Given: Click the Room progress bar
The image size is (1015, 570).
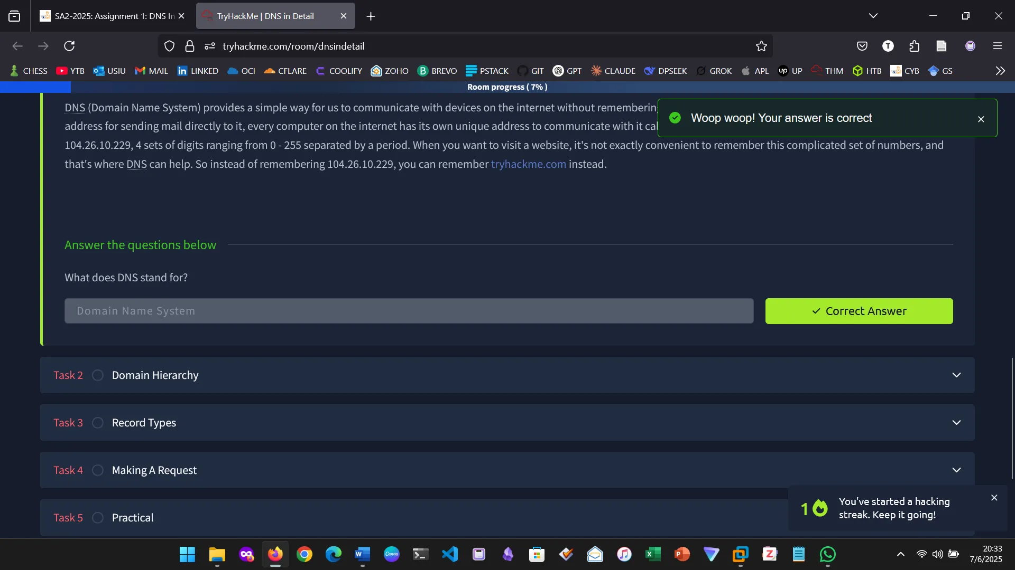Looking at the screenshot, I should coord(506,87).
